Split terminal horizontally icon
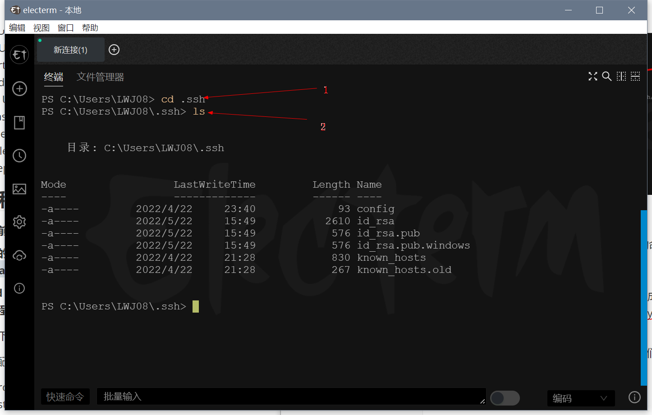652x415 pixels. [635, 77]
